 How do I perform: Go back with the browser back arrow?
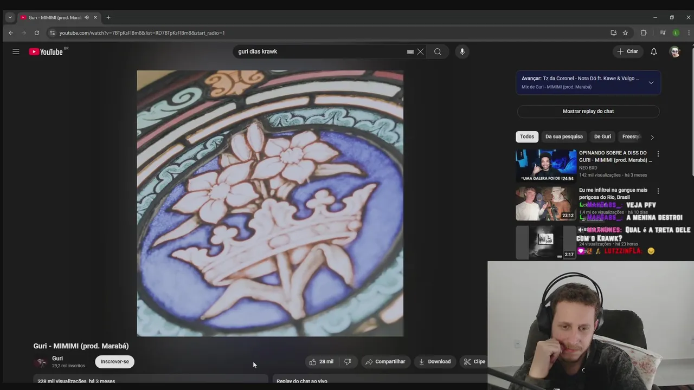[11, 32]
